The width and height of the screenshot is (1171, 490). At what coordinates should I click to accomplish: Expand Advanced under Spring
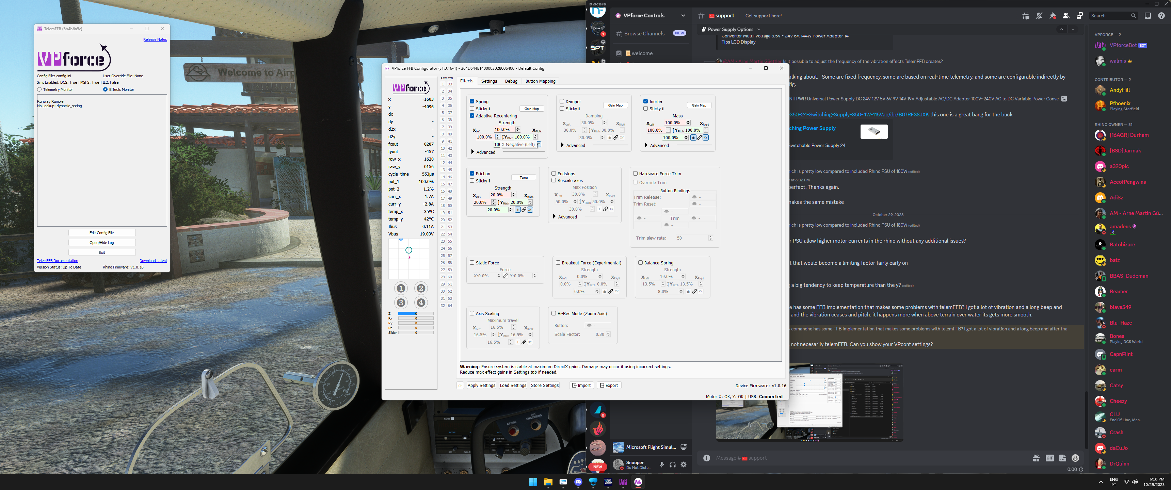[x=473, y=152]
